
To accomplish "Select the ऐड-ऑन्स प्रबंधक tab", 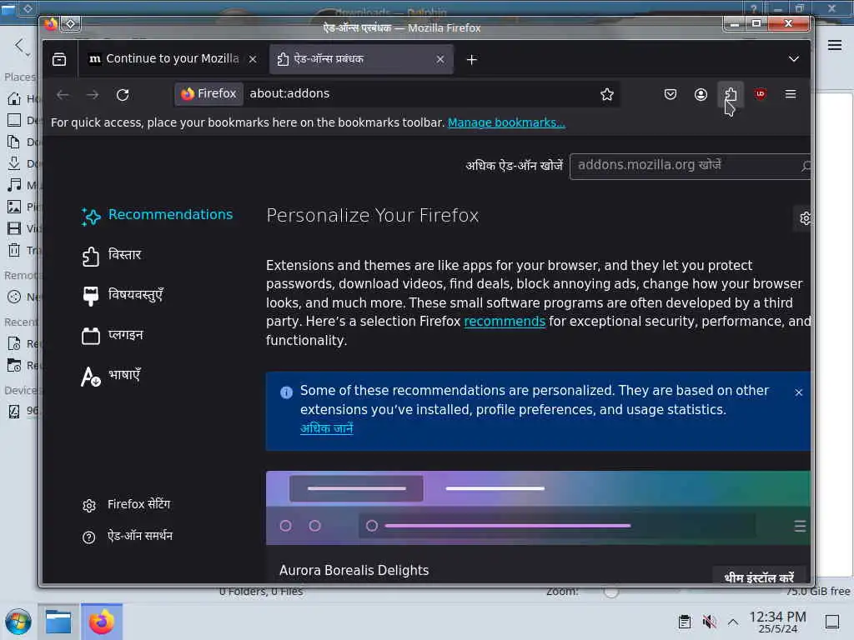I will click(x=361, y=59).
